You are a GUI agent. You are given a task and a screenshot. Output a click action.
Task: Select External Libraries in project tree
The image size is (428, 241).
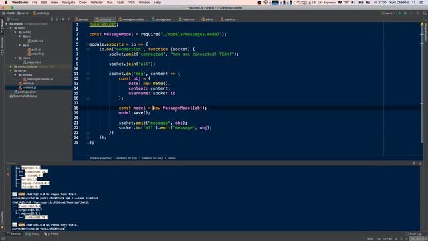pyautogui.click(x=23, y=96)
